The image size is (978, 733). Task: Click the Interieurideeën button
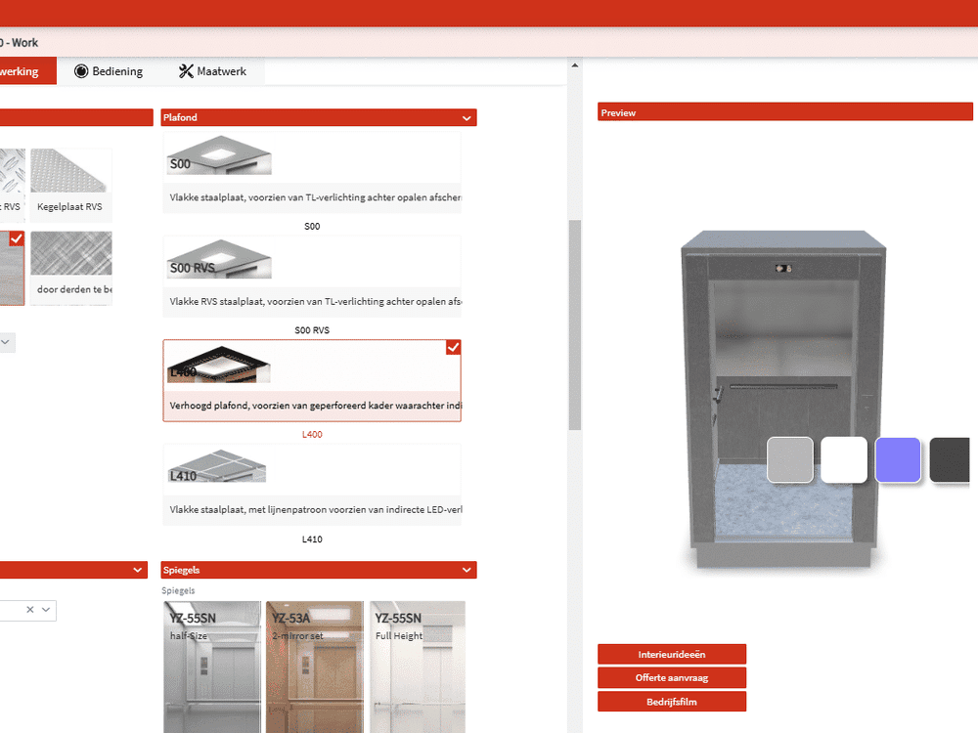click(x=672, y=654)
